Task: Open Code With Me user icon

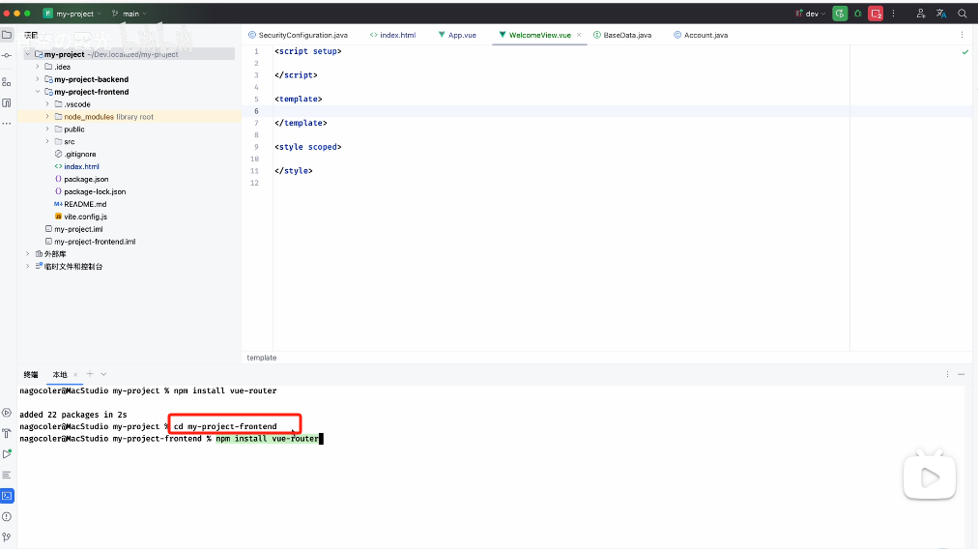Action: click(921, 14)
